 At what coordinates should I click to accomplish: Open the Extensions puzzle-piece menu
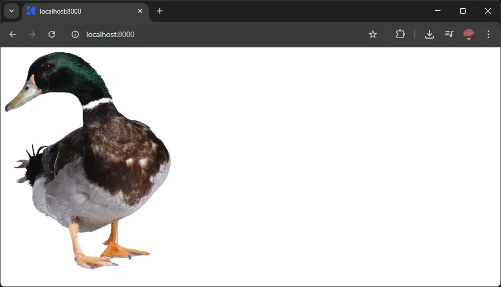tap(400, 34)
